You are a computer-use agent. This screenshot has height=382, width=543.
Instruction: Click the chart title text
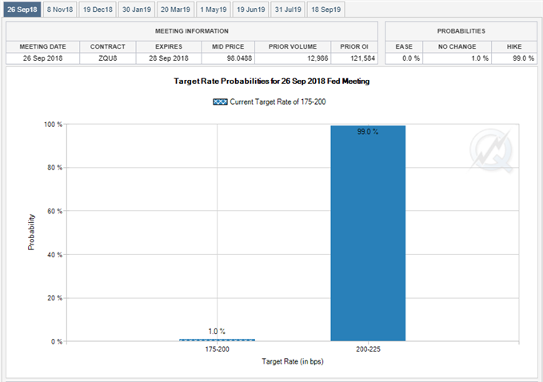coord(271,82)
